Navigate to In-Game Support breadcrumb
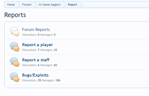Viewport: 149px width, 96px height. [x=50, y=5]
